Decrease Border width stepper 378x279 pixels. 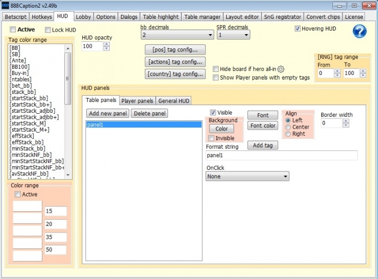click(x=346, y=125)
